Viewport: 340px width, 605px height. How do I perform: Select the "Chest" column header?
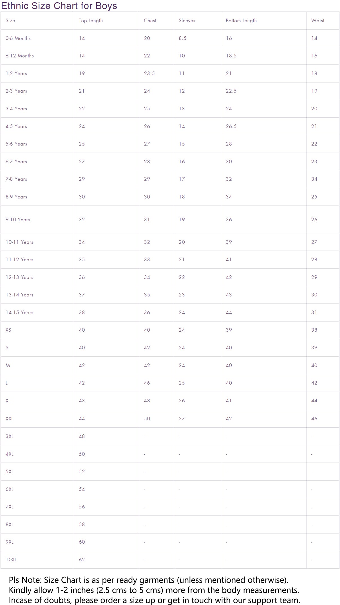tap(150, 21)
